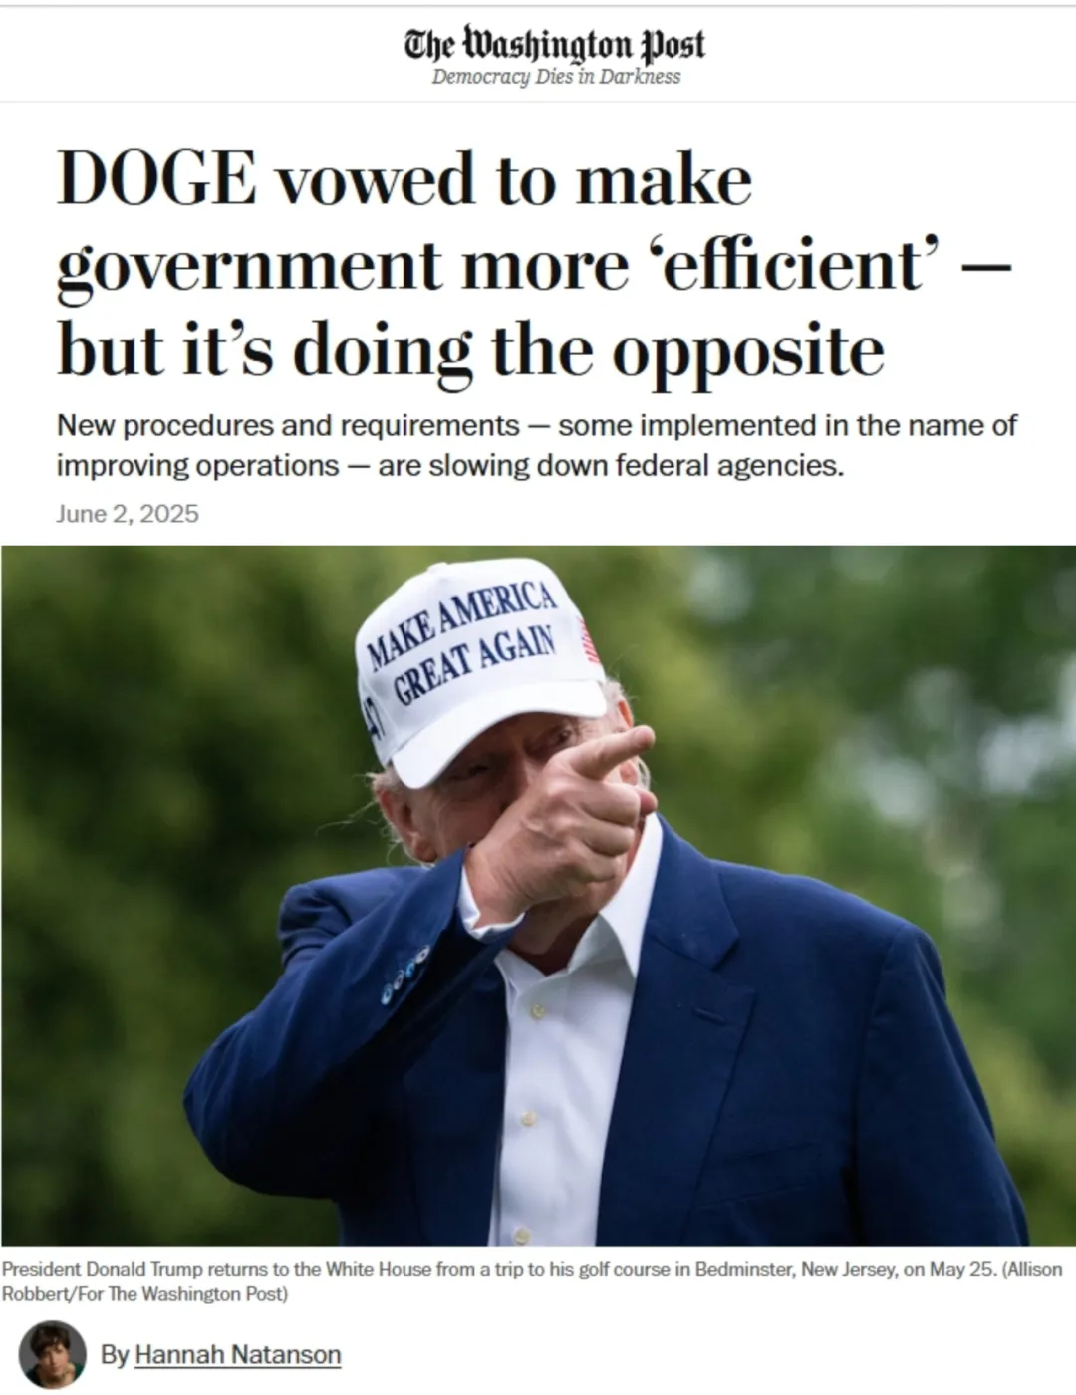Open the Hannah Natanson byline link
This screenshot has height=1395, width=1076.
pos(237,1355)
